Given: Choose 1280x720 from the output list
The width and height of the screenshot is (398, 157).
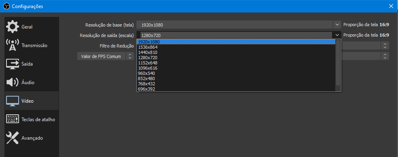Looking at the screenshot, I should (236, 58).
